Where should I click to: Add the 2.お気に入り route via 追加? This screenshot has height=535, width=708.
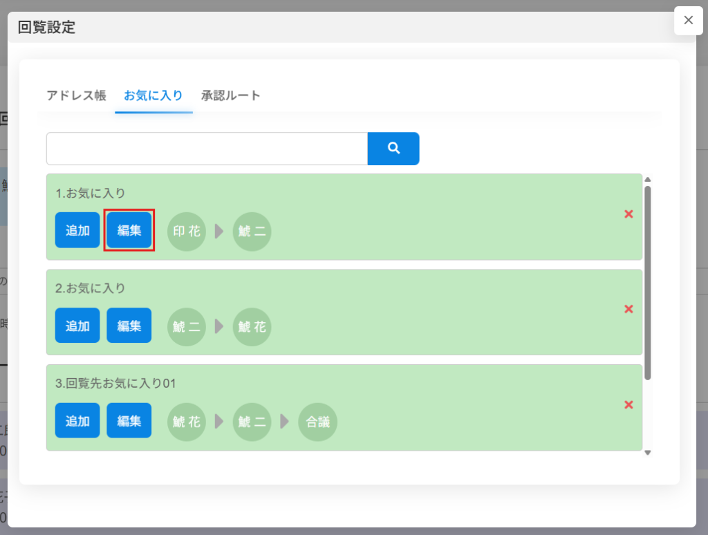click(77, 326)
